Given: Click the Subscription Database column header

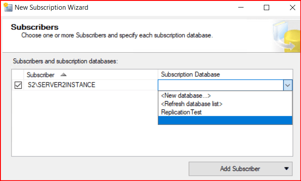Looking at the screenshot, I should (x=190, y=75).
